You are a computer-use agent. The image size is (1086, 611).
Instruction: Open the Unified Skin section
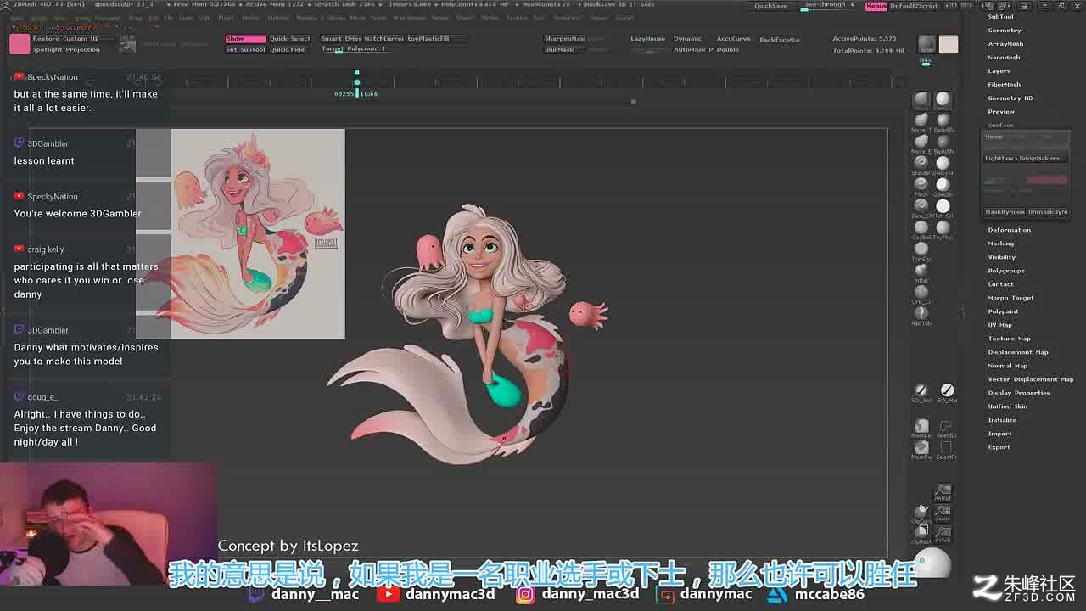[x=1007, y=406]
